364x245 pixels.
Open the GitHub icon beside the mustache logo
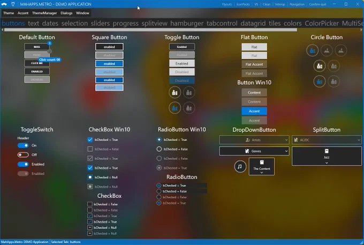[x=13, y=4]
